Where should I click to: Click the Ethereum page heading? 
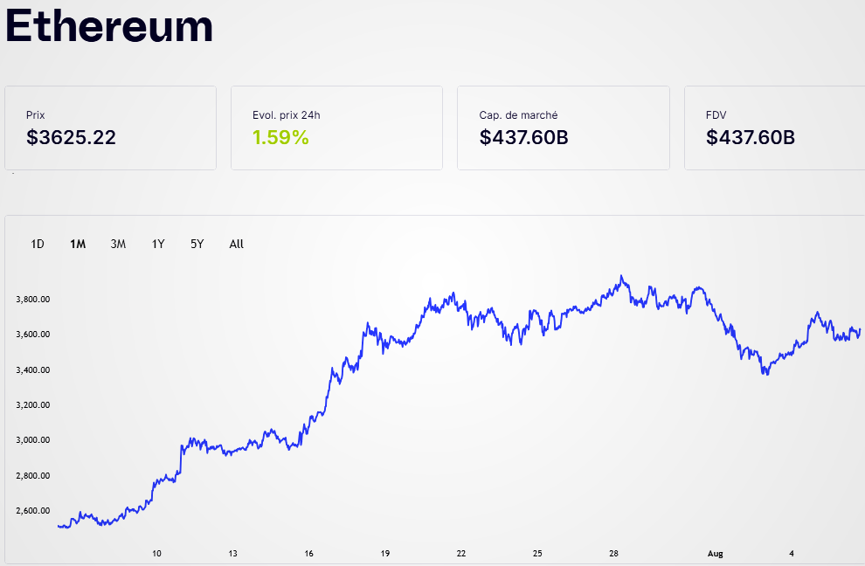[x=109, y=25]
